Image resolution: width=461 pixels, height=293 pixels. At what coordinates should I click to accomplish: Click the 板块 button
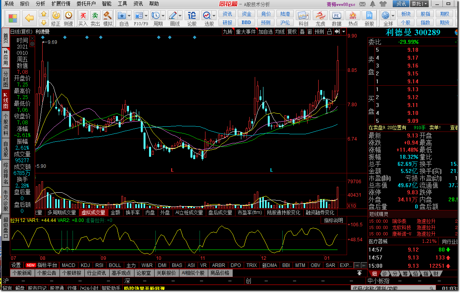406,14
